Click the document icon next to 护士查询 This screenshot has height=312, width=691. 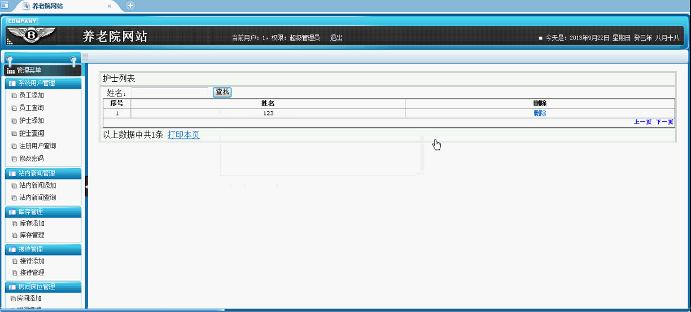tap(15, 134)
